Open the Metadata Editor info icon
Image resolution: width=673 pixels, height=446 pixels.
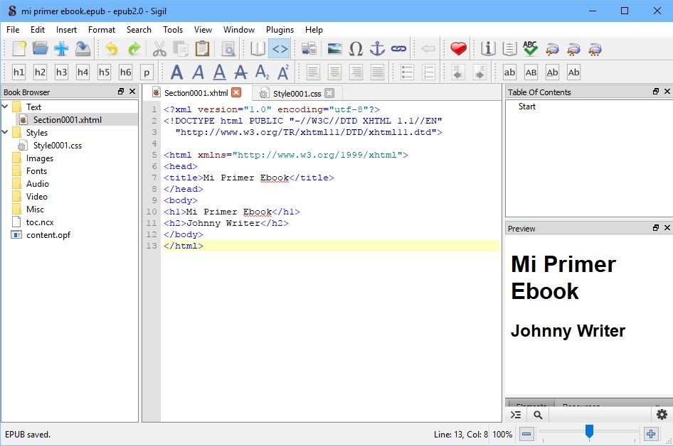pyautogui.click(x=488, y=49)
